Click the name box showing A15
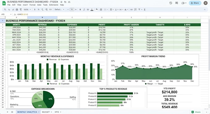This screenshot has width=210, height=114. 6,14
